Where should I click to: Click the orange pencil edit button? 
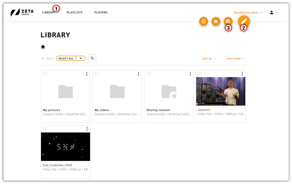[244, 21]
